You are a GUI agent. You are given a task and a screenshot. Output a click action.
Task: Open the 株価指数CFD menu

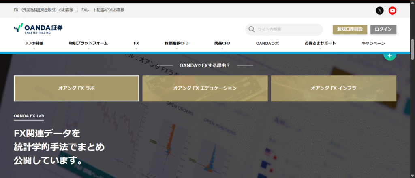pos(177,43)
